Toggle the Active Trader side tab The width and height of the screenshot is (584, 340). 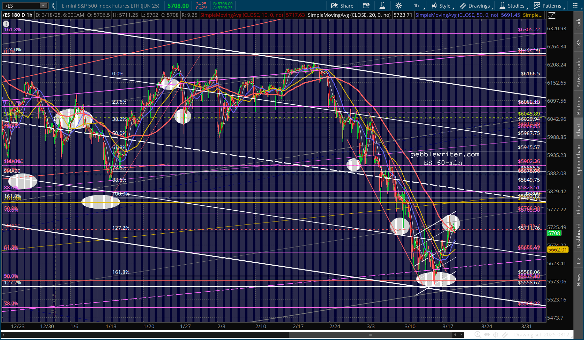(578, 72)
